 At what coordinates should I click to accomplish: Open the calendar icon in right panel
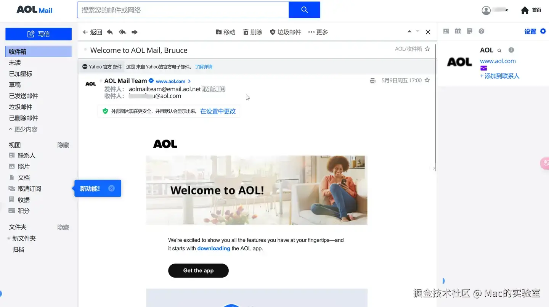458,31
